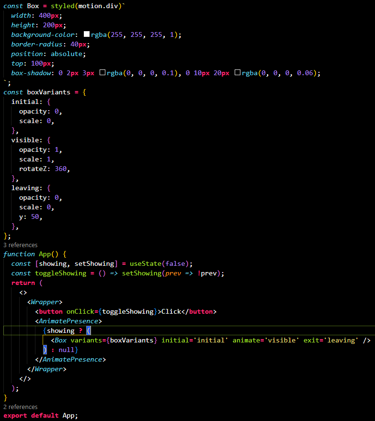Image resolution: width=375 pixels, height=421 pixels.
Task: Click 'styled' in the Box declaration
Action: coord(63,6)
